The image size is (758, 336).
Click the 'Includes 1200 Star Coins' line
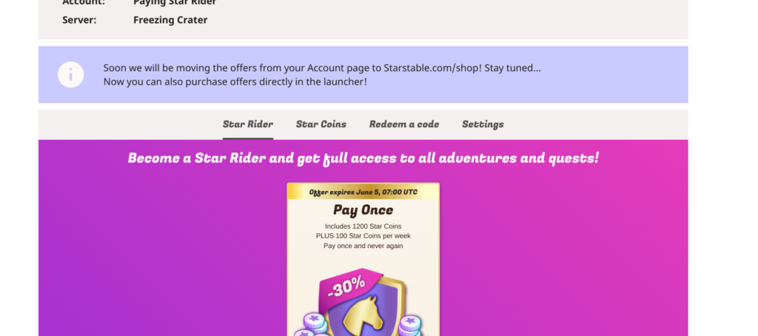(363, 226)
